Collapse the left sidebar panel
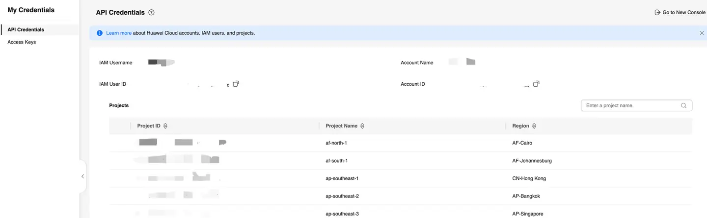Image resolution: width=707 pixels, height=218 pixels. pos(82,176)
